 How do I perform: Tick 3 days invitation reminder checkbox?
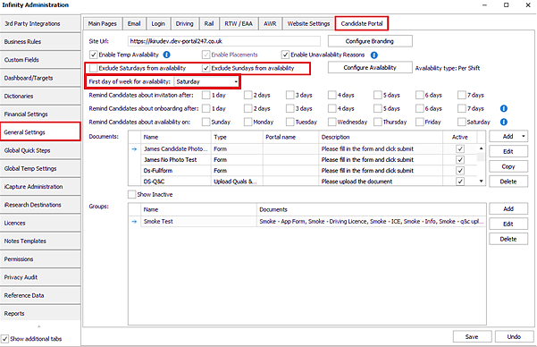click(290, 95)
